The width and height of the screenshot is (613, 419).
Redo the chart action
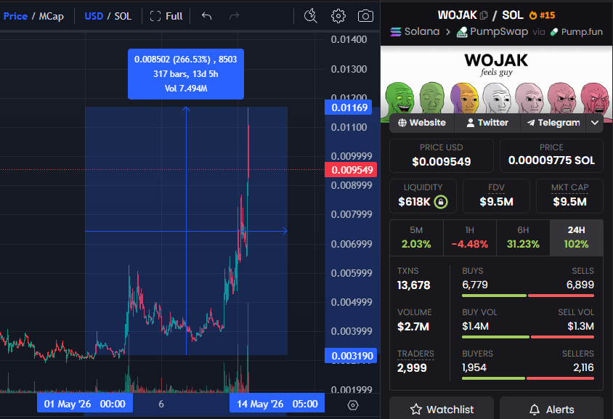tap(234, 16)
